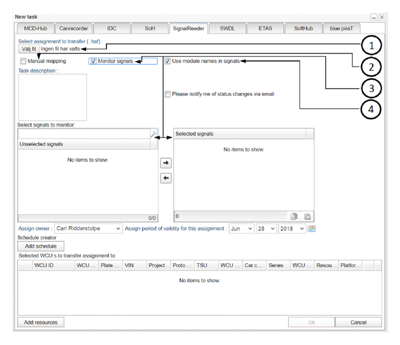This screenshot has height=345, width=400.
Task: Move signal back with left arrow
Action: tap(165, 178)
